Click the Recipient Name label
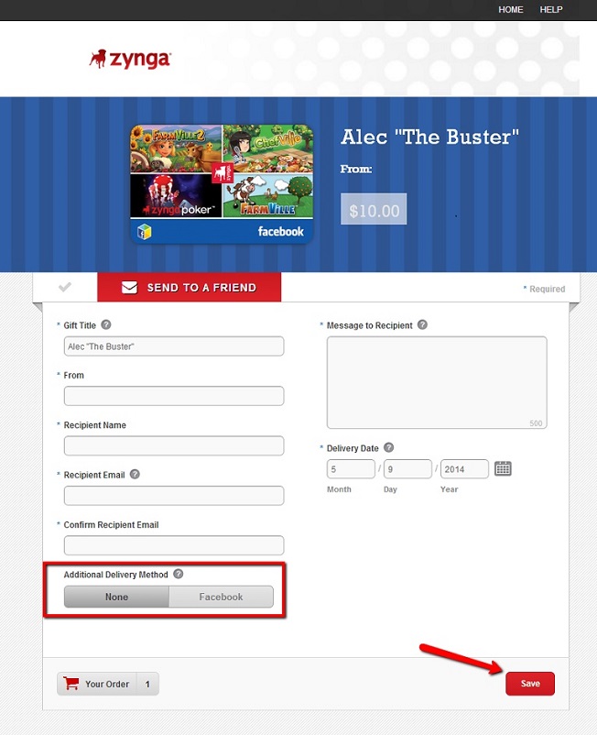 click(94, 425)
